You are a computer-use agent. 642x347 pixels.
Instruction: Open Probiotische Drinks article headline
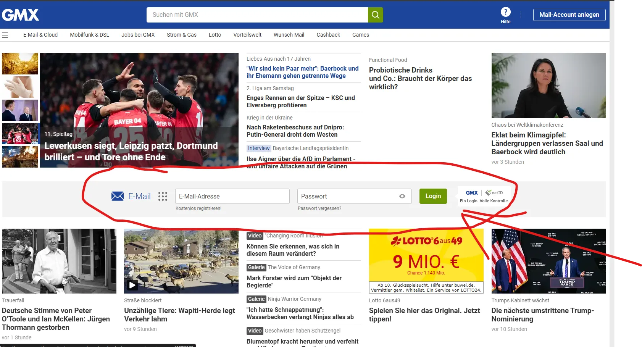pos(421,79)
